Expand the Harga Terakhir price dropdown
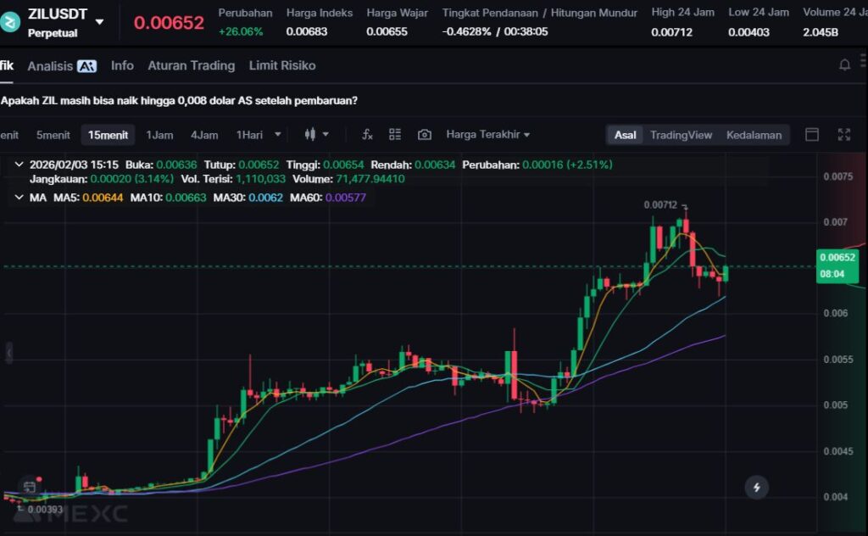The width and height of the screenshot is (868, 536). click(488, 135)
